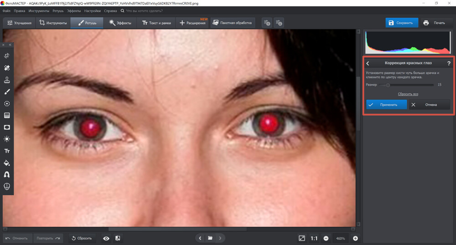Switch to the Эффекты tab
456x245 pixels.
click(120, 23)
